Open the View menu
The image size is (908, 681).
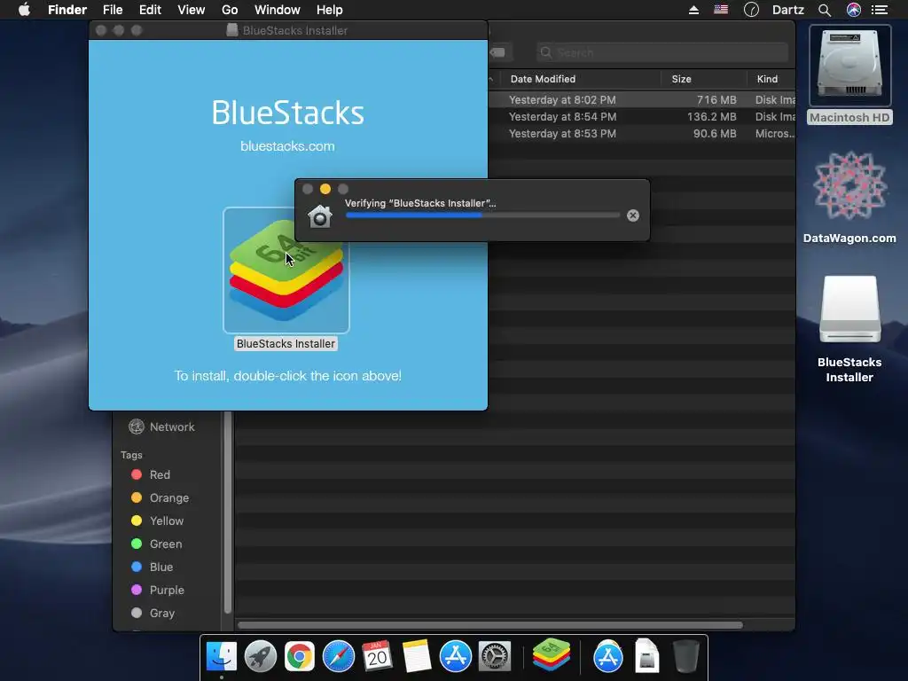click(x=192, y=10)
